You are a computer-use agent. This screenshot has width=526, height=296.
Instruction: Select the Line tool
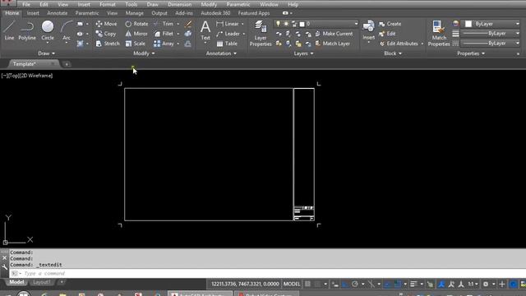pyautogui.click(x=9, y=30)
